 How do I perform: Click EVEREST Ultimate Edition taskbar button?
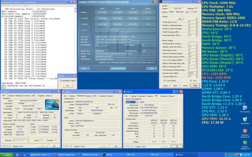point(66,155)
